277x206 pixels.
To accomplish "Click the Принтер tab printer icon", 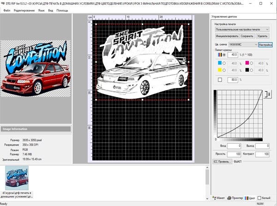I will click(x=229, y=198).
